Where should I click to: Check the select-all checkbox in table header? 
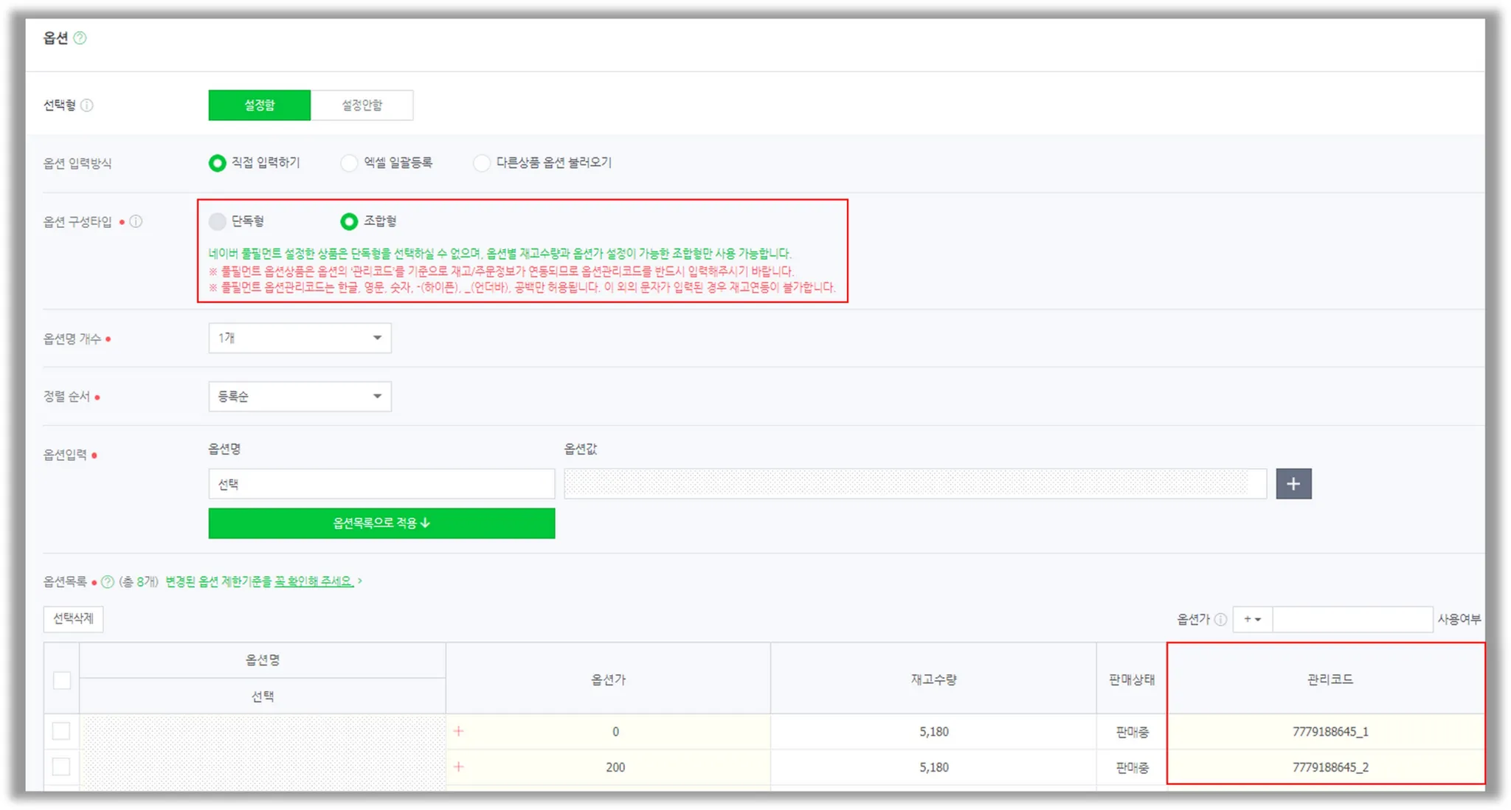pyautogui.click(x=62, y=680)
